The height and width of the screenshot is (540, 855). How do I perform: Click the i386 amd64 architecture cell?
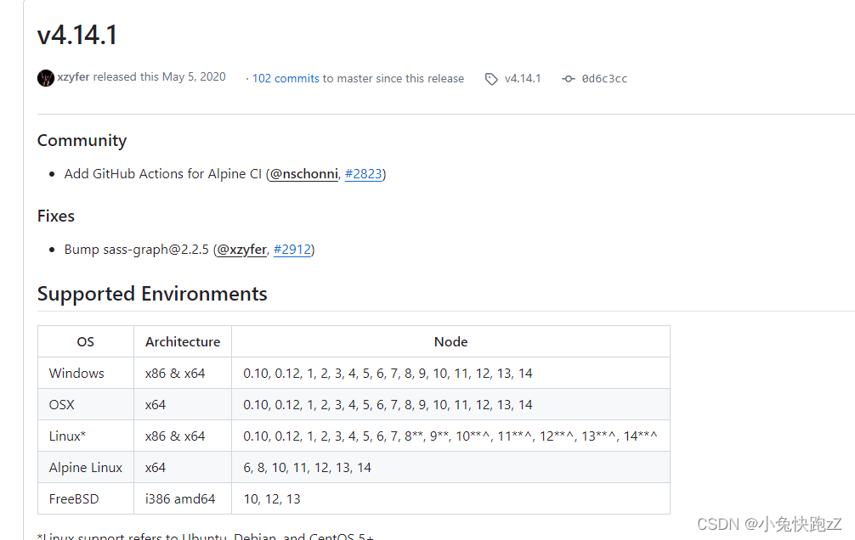[183, 498]
